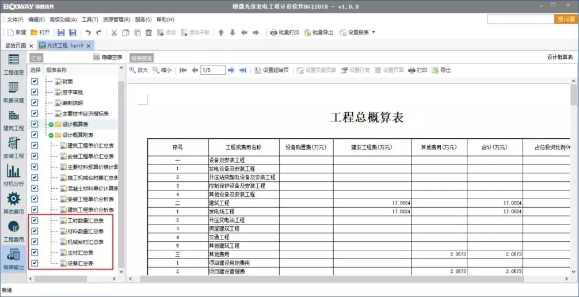The width and height of the screenshot is (579, 297).
Task: Click the scissors cut icon
Action: click(114, 32)
